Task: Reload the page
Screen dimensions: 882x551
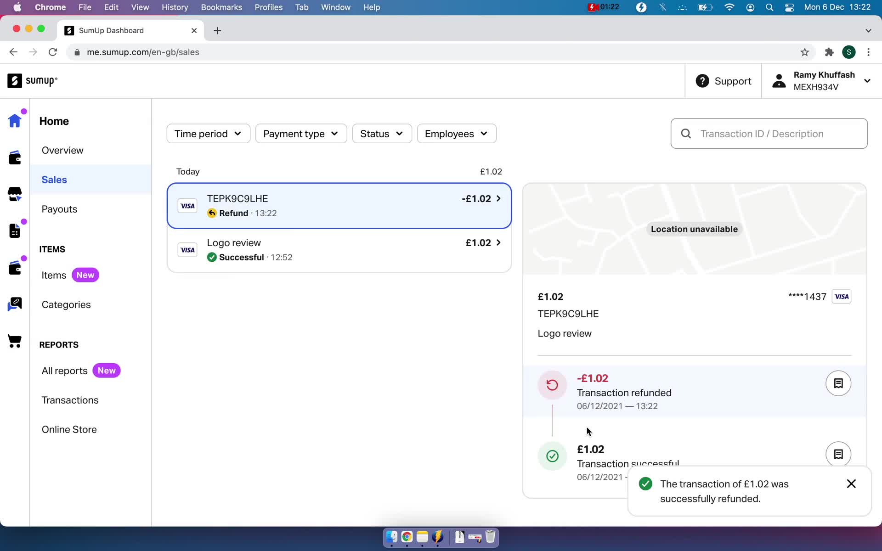Action: pyautogui.click(x=53, y=52)
